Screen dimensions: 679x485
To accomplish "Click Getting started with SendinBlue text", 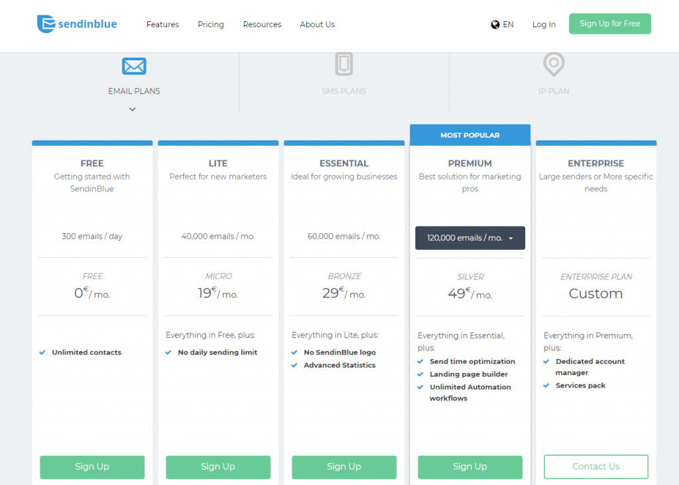I will (92, 183).
